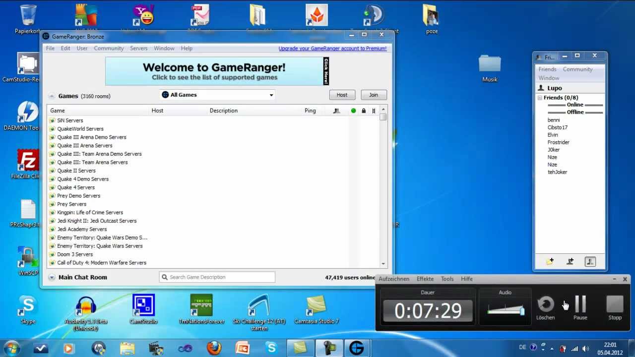
Task: Open the Windows Start menu
Action: tap(11, 348)
